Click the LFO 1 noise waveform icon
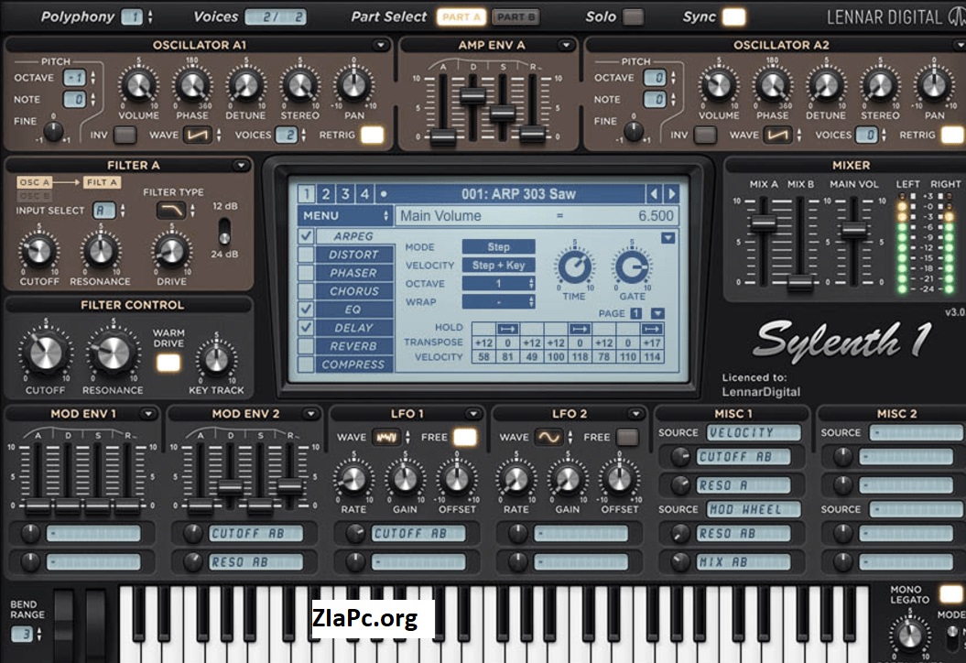 [x=387, y=438]
